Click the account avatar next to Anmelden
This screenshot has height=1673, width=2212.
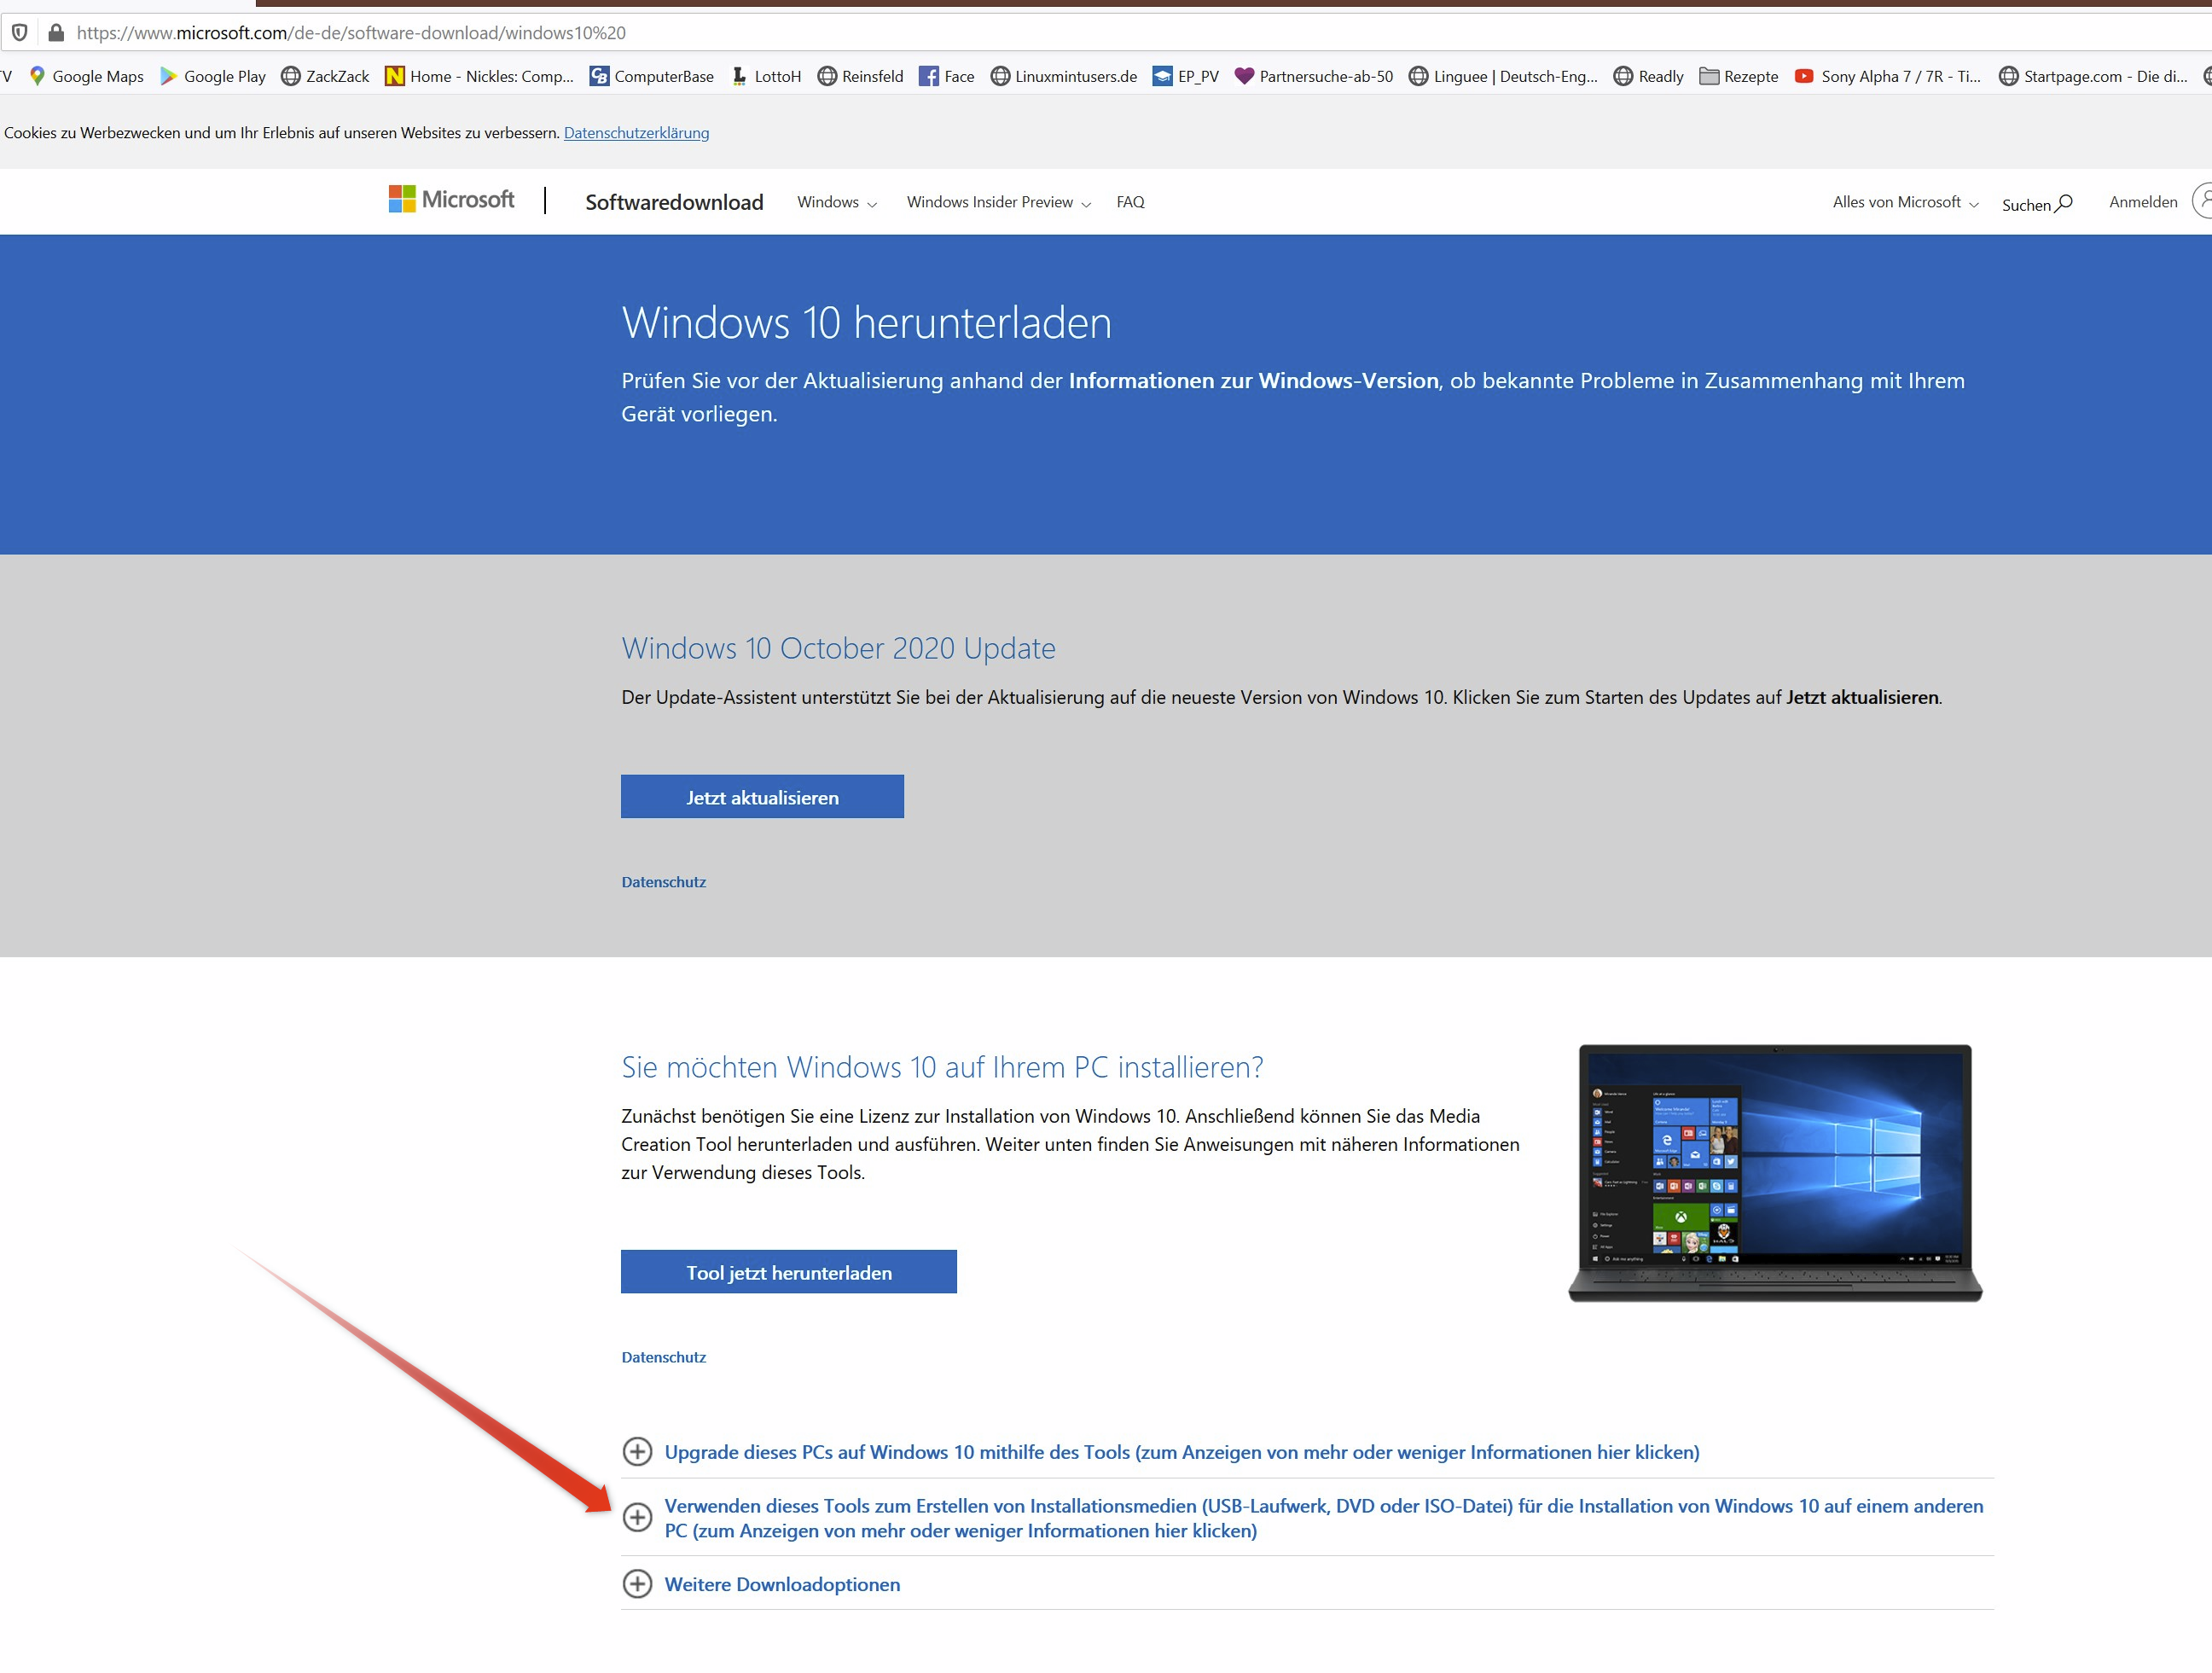point(2203,200)
